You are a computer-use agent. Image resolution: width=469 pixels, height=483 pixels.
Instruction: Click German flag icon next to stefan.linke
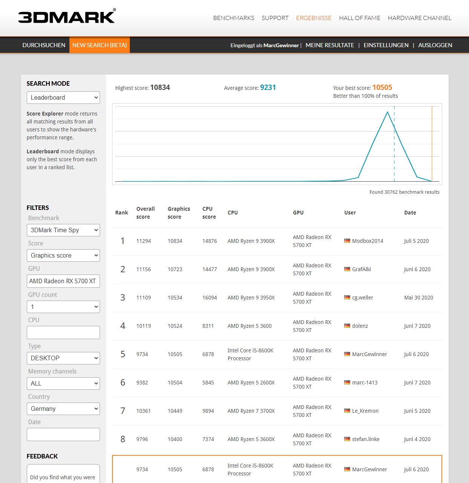coord(347,439)
